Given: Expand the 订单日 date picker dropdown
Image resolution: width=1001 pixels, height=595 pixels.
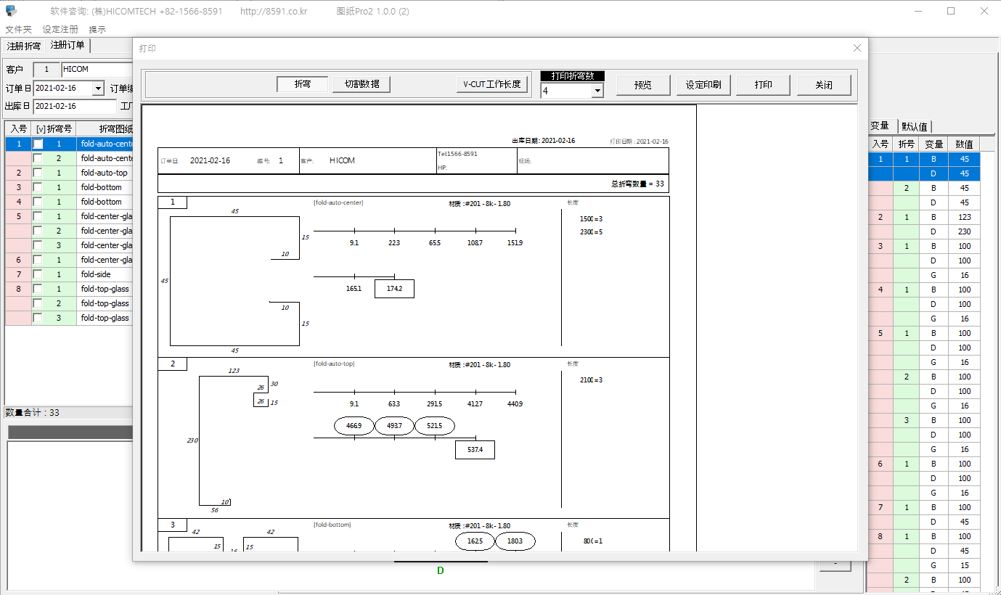Looking at the screenshot, I should coord(98,88).
